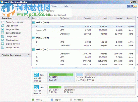Select the Unallocated 12.07 GB block in disk map
This screenshot has height=102, width=138.
[x=110, y=77]
